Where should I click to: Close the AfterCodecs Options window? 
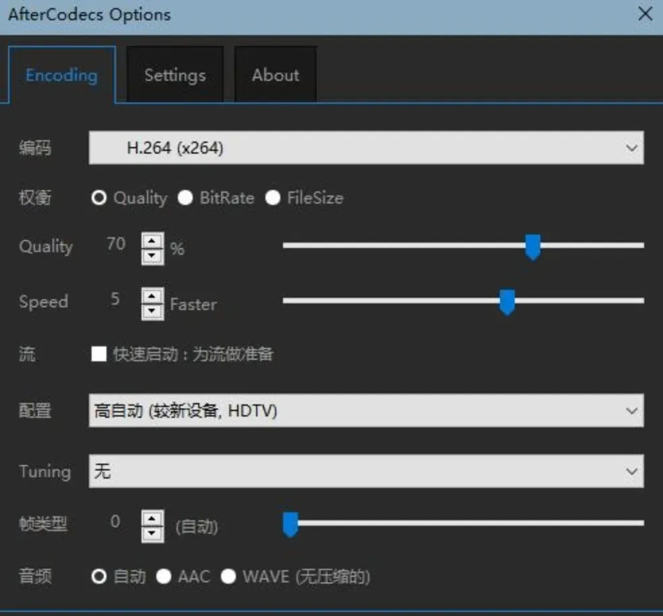pyautogui.click(x=645, y=14)
